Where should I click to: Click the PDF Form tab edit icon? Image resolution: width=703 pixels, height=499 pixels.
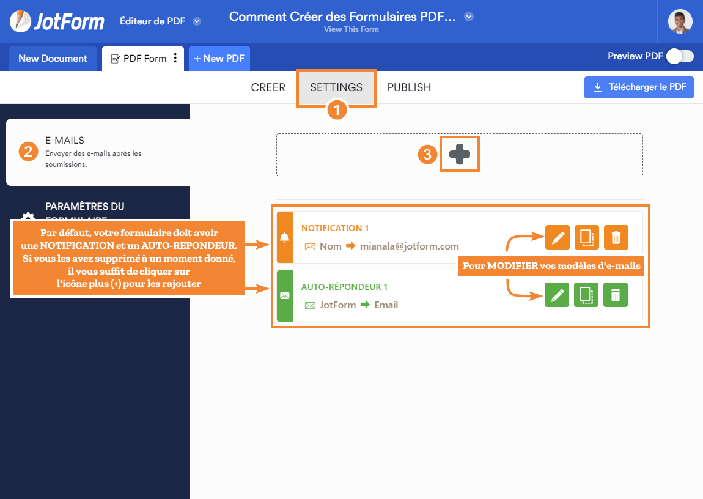pos(115,59)
